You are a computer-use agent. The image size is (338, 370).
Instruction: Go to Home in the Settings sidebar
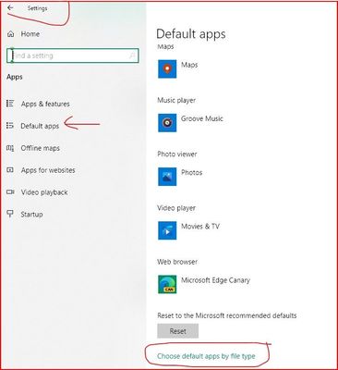[30, 34]
